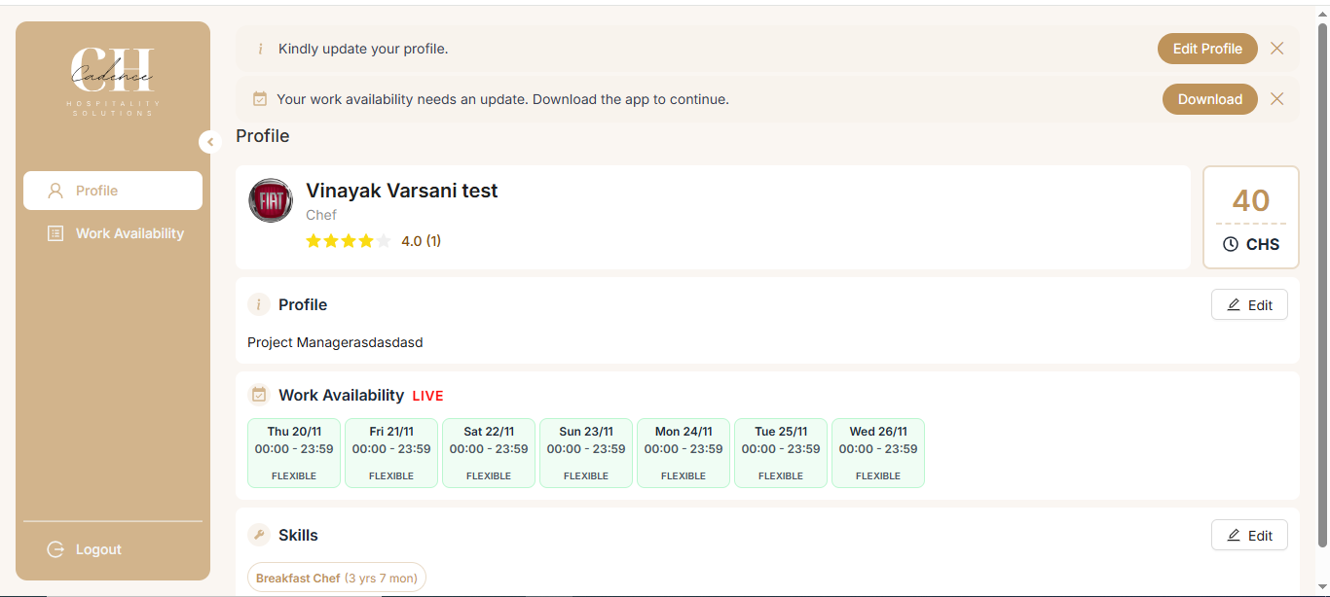The height and width of the screenshot is (597, 1330).
Task: Select the Wed 26/11 availability slot
Action: [x=878, y=453]
